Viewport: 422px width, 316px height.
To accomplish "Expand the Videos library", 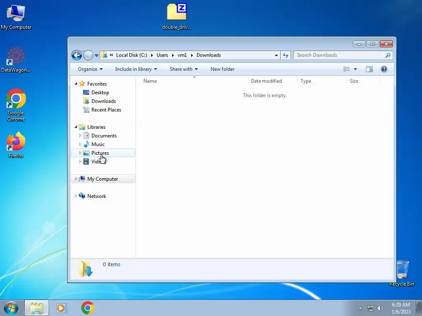I will coord(80,161).
